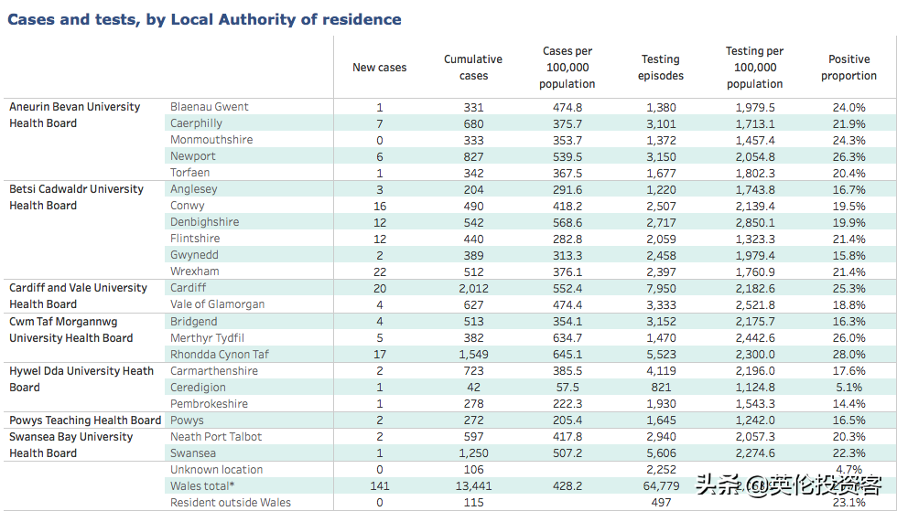
Task: Select the 'Merthyr Tydfil' row name
Action: (x=207, y=338)
